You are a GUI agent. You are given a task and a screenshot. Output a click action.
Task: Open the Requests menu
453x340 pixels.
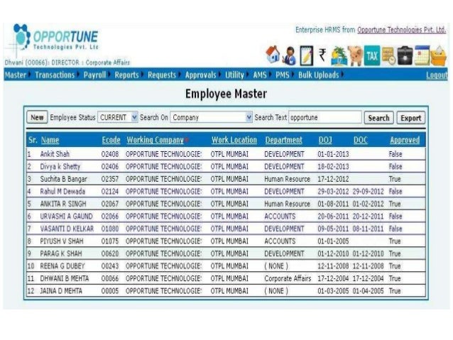click(x=162, y=75)
